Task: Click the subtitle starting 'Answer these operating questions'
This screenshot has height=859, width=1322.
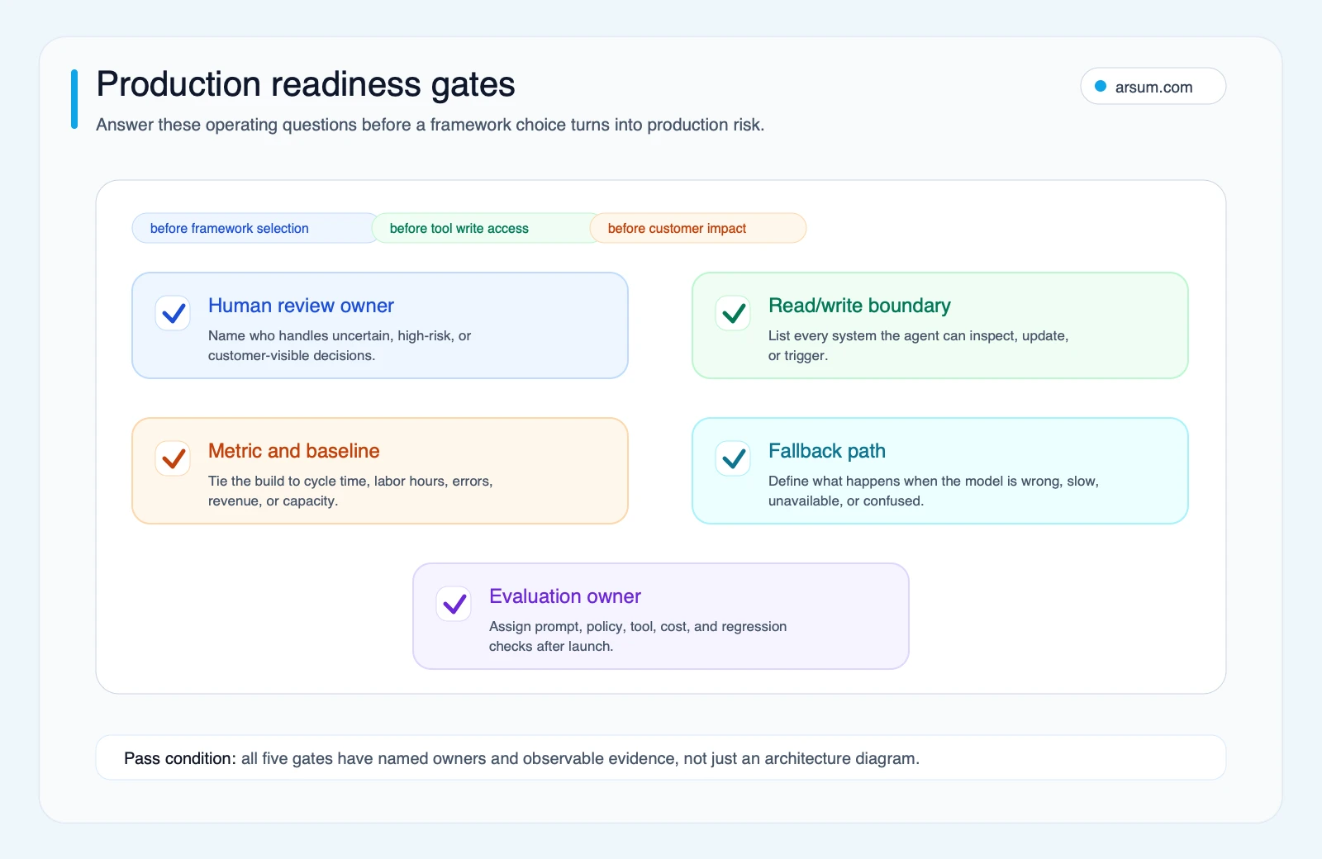Action: click(x=430, y=125)
